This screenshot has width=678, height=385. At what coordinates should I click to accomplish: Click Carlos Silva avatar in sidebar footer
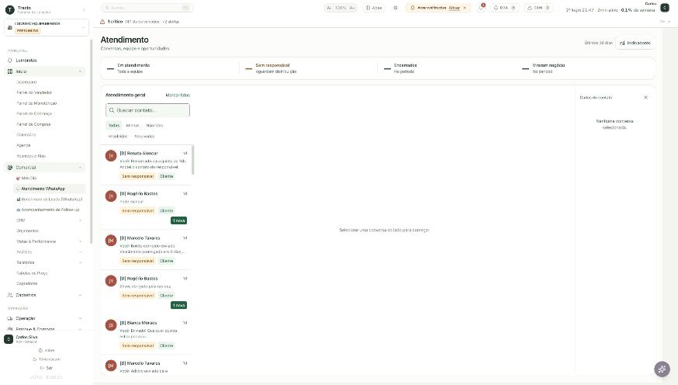point(9,339)
